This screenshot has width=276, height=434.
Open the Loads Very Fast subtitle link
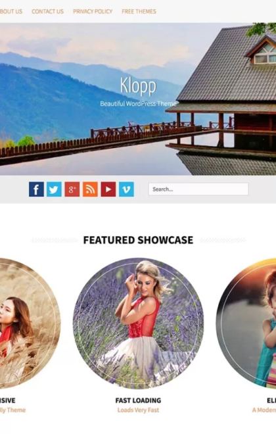[138, 410]
